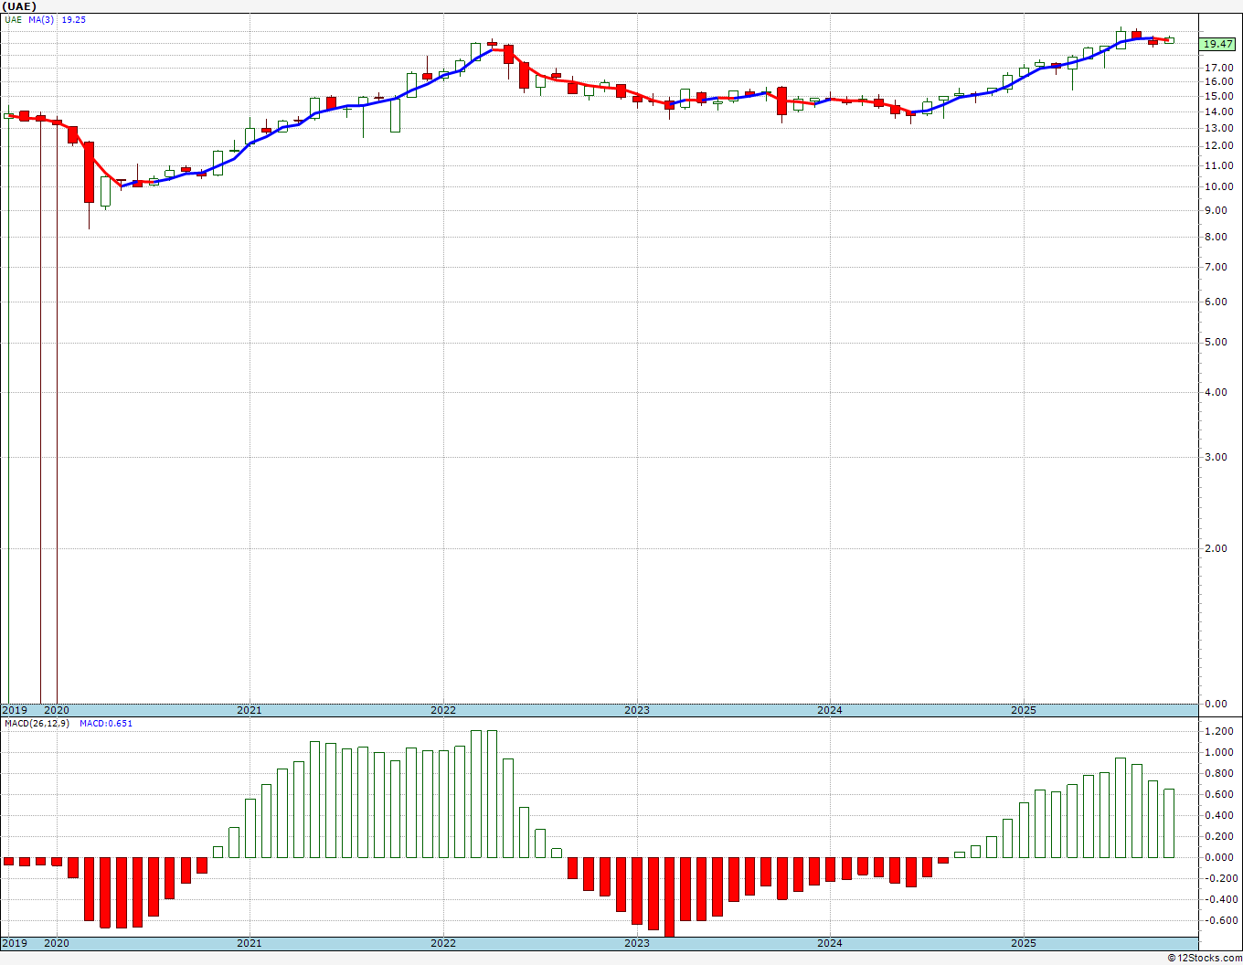
Task: Click 2021 on the price chart time axis
Action: [x=250, y=710]
